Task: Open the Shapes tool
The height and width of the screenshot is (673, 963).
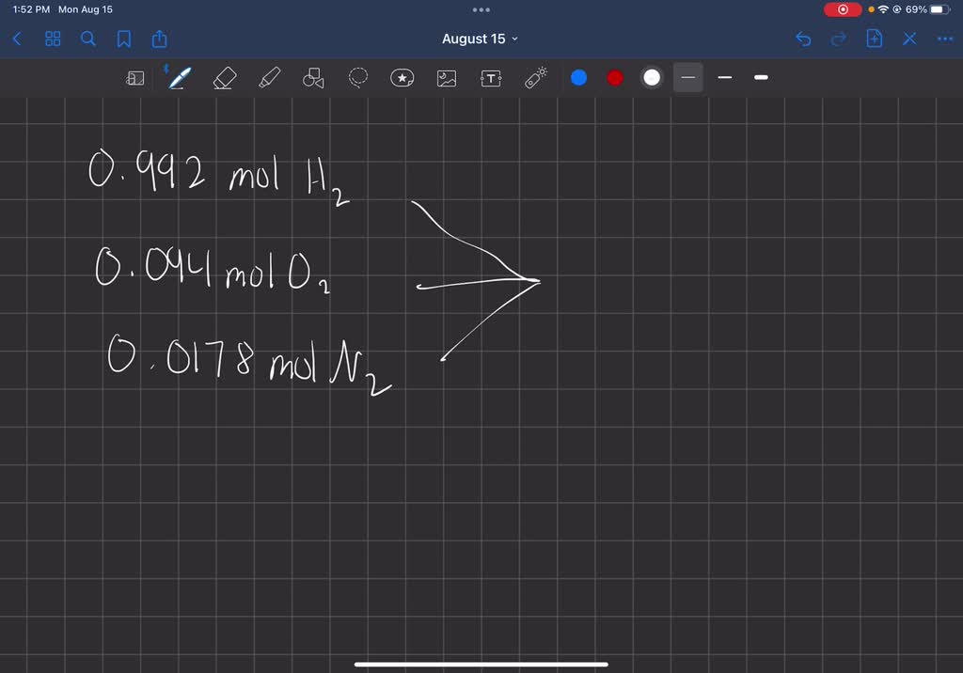Action: coord(313,78)
